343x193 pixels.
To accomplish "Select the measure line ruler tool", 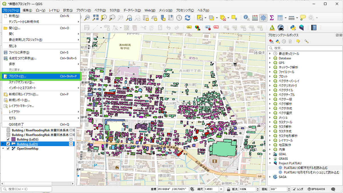I will point(292,18).
